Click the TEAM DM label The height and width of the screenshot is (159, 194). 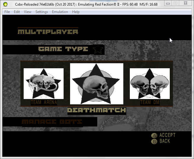coord(150,102)
